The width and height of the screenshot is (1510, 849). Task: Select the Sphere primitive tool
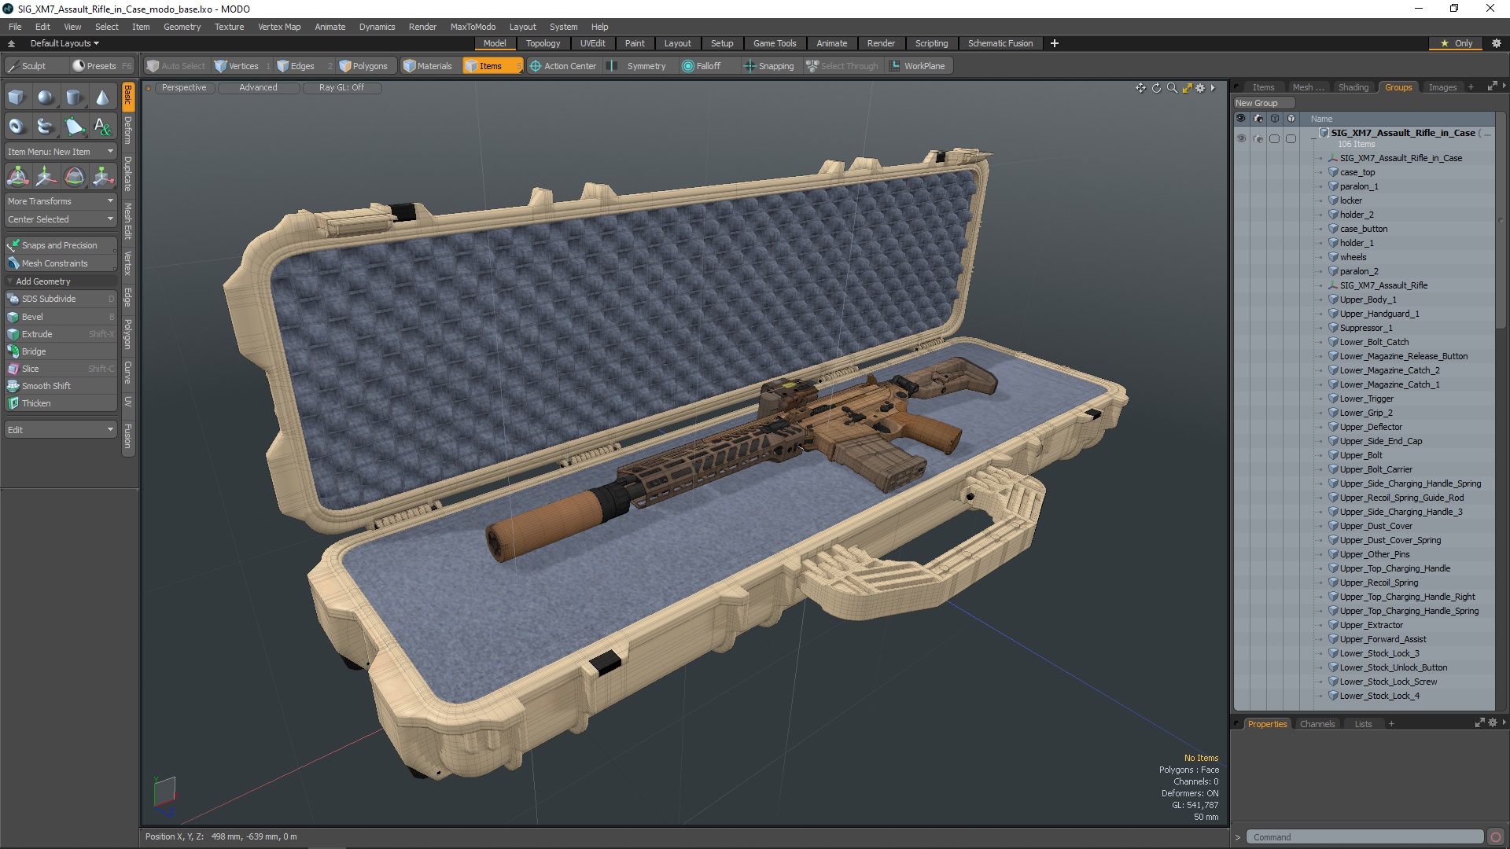click(46, 97)
